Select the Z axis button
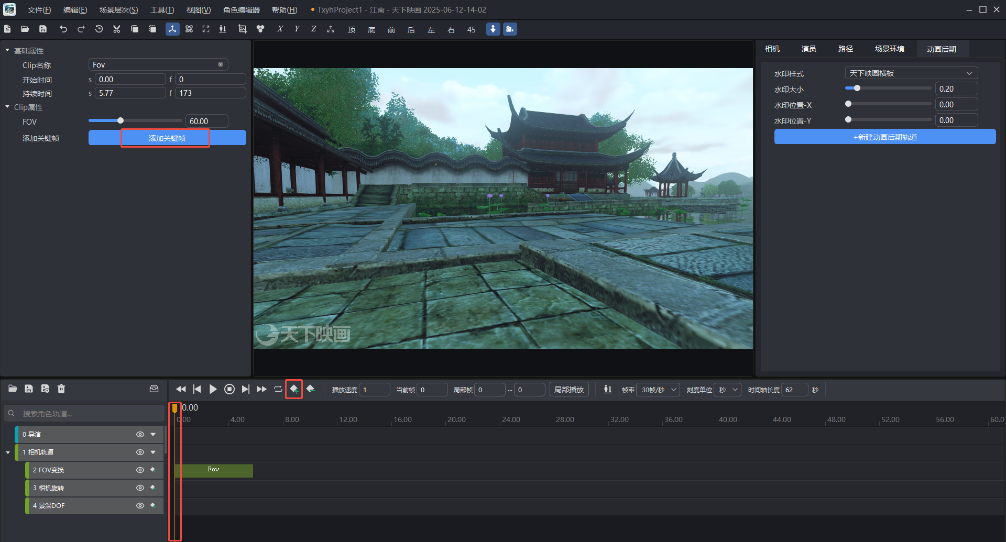Screen dimensions: 1006x542 pyautogui.click(x=314, y=29)
